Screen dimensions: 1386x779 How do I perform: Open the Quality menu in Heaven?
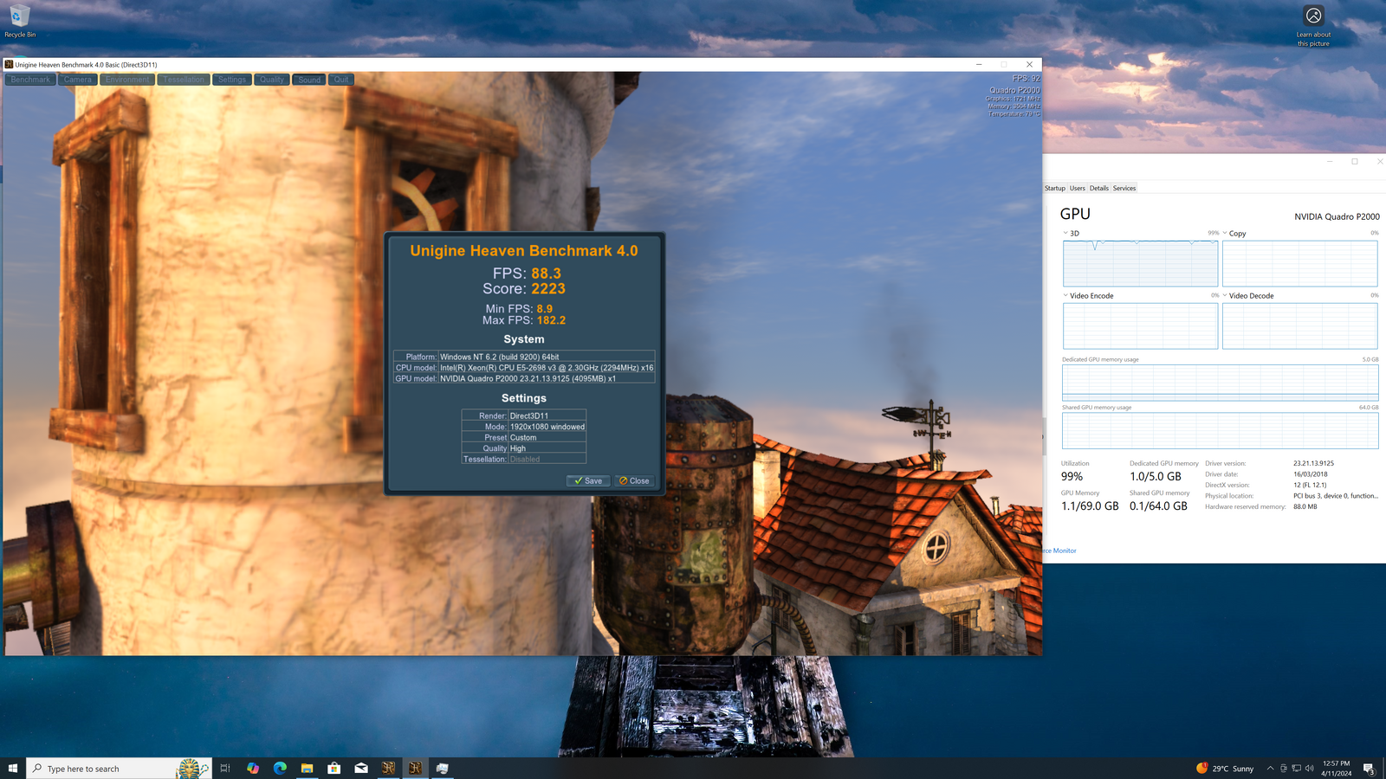pos(272,80)
